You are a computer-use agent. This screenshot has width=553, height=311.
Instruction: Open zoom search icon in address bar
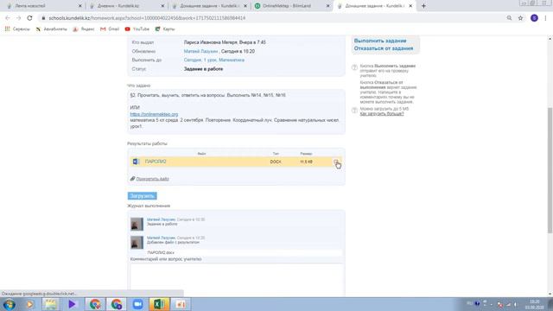tap(509, 18)
